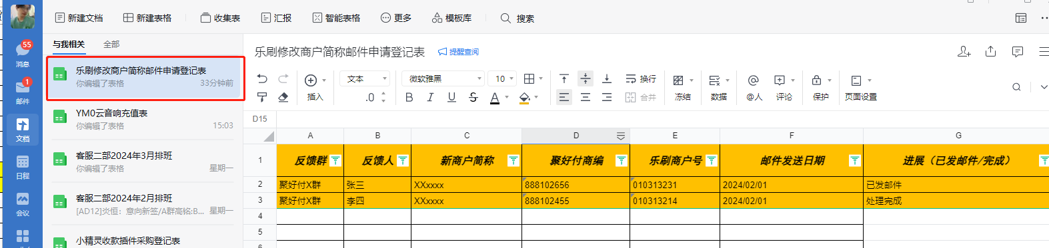
Task: Align text left
Action: pos(564,97)
